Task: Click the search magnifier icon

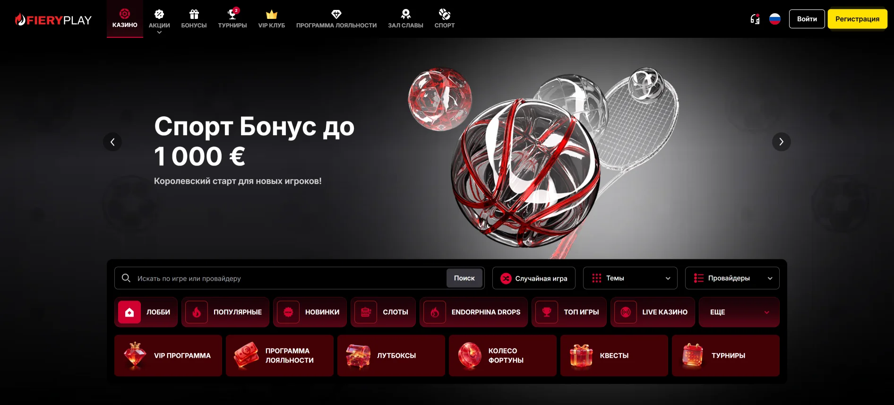Action: tap(126, 278)
